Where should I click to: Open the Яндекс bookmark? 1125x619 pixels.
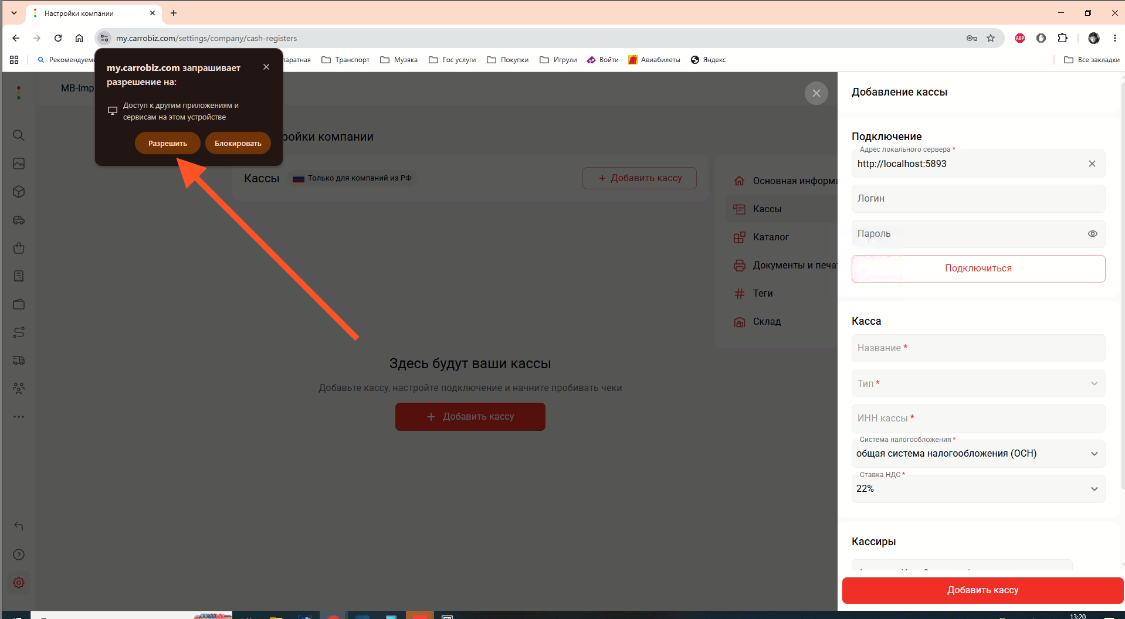click(708, 60)
